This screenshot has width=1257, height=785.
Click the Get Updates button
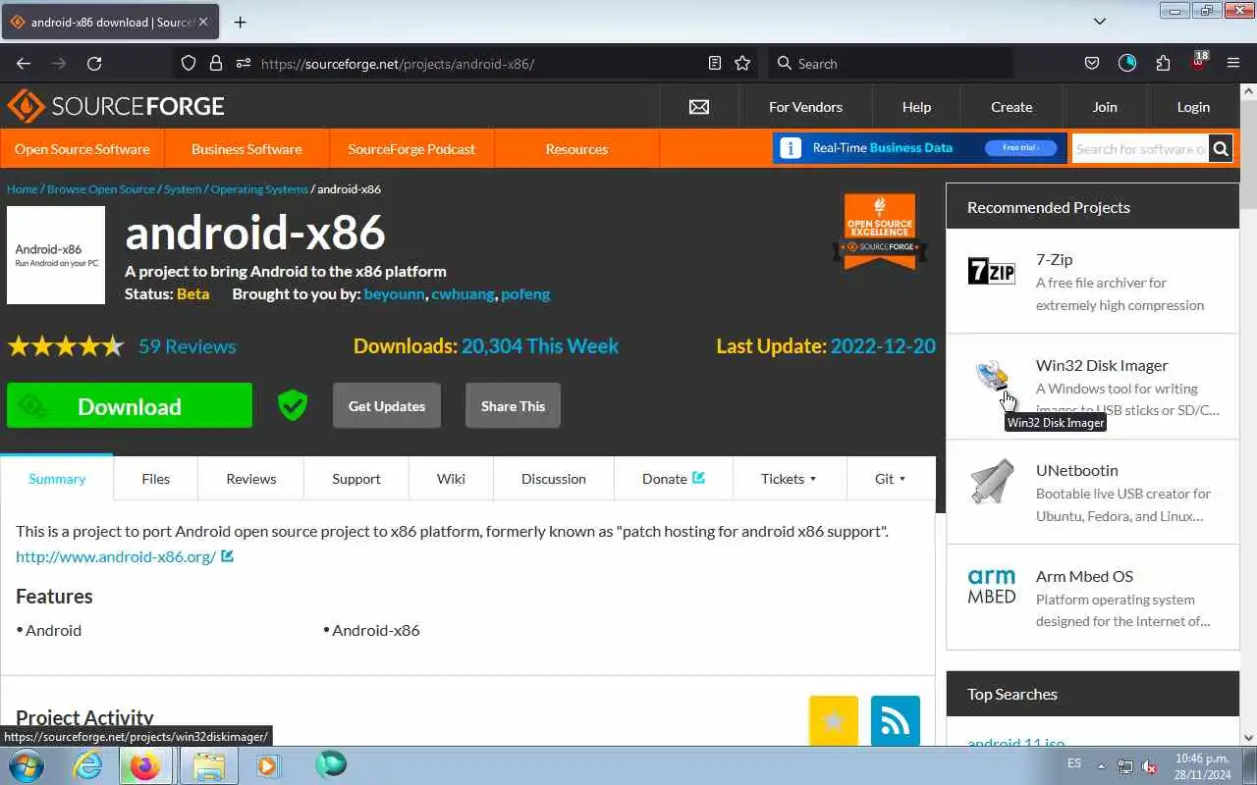tap(387, 406)
